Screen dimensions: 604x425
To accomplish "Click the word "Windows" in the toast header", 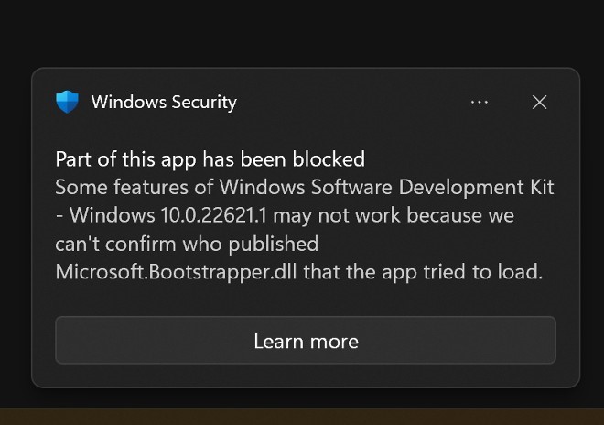I will pos(126,102).
